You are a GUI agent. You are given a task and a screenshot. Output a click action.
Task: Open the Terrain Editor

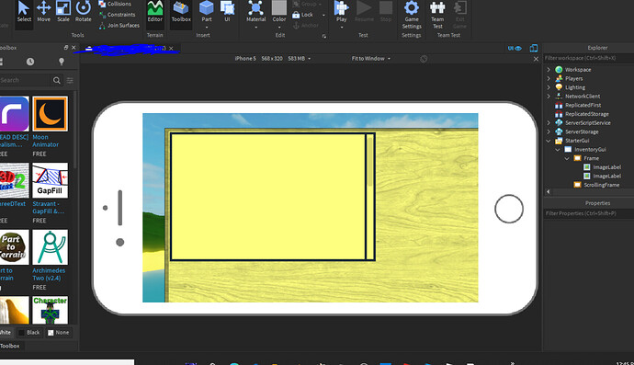[155, 11]
